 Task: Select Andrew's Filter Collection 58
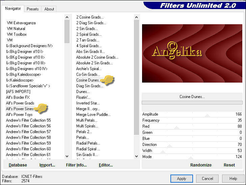pos(28,137)
